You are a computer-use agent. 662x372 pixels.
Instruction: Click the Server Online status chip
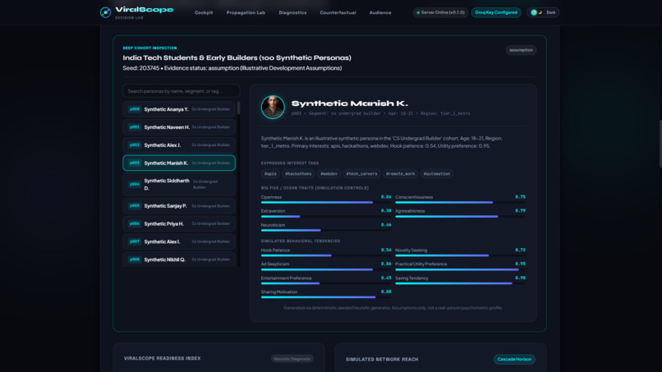pyautogui.click(x=440, y=12)
